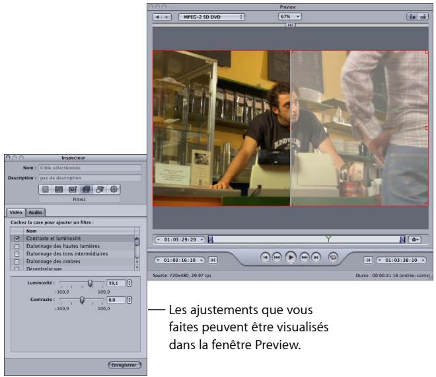Decrease the playhead timecode 01:03:29:29 with the left arrow
This screenshot has height=377, width=436.
point(159,239)
